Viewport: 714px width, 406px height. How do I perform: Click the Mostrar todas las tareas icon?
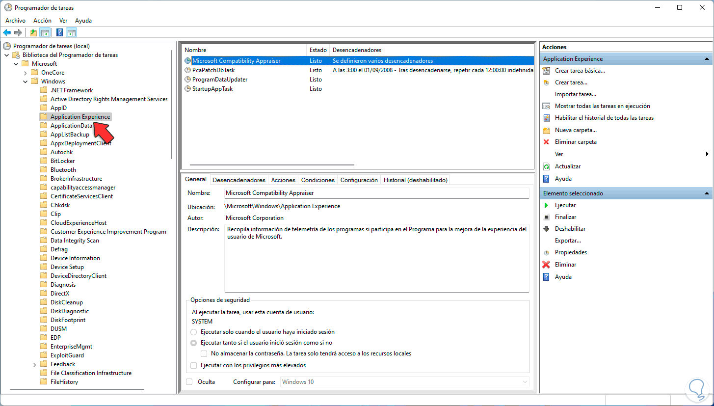tap(546, 106)
